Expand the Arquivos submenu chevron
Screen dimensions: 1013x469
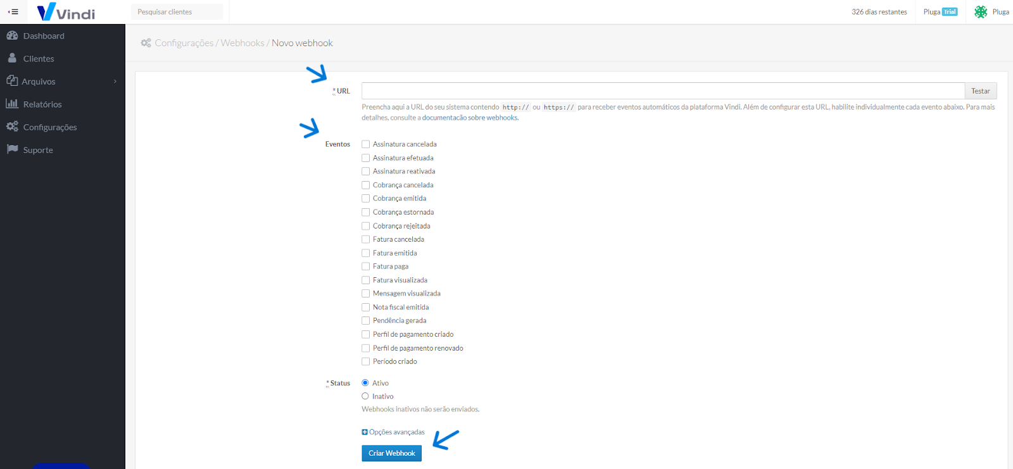(115, 82)
